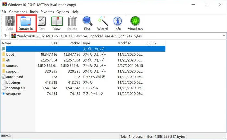227x140 pixels.
Task: Maximize the WinRAR window
Action: tap(207, 5)
